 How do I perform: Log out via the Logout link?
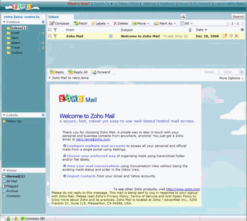click(x=220, y=3)
